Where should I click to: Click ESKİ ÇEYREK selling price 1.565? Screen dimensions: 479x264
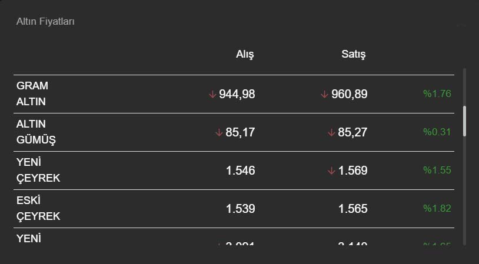(352, 209)
